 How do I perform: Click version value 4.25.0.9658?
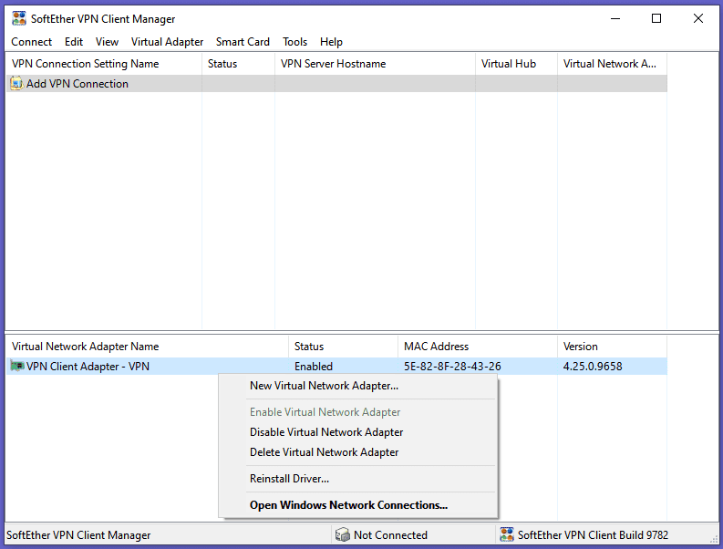[593, 367]
